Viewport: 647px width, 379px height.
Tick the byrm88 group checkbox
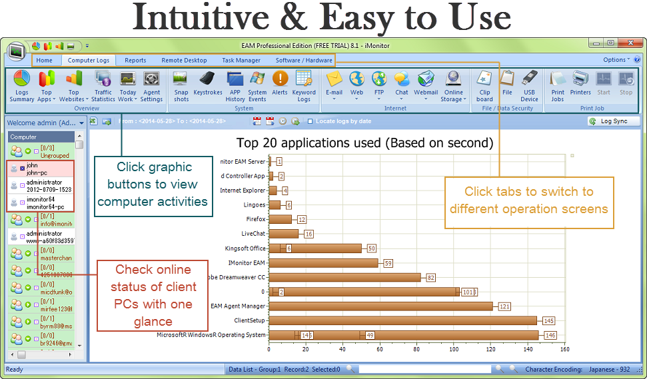[36, 322]
